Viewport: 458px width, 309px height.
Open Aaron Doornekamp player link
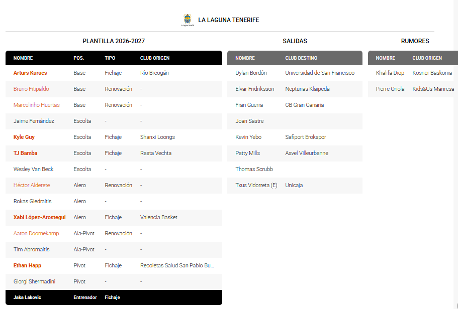coord(36,233)
